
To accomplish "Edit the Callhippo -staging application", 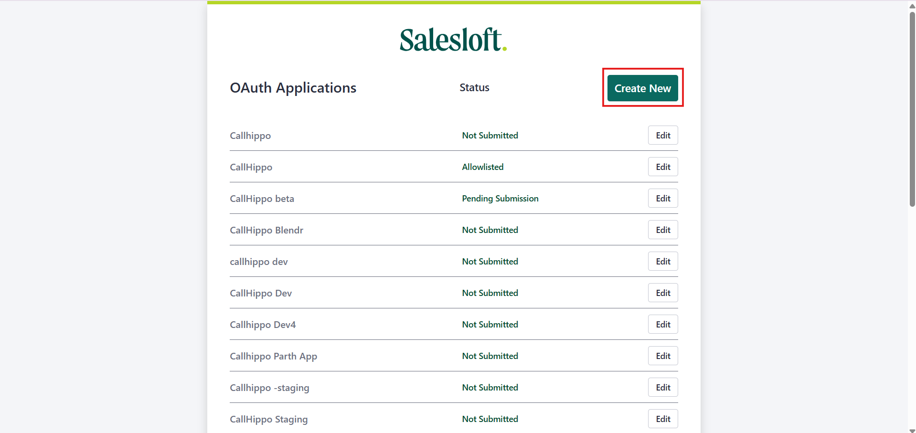I will click(663, 387).
